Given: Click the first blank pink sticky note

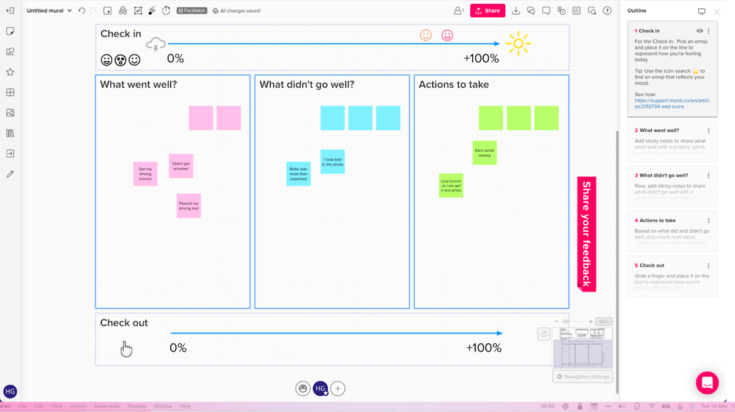Looking at the screenshot, I should [201, 118].
